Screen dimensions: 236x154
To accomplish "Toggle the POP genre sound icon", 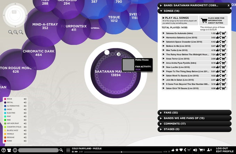I will coord(25,116).
